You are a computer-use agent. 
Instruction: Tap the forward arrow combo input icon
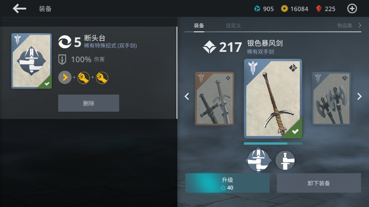tap(65, 77)
